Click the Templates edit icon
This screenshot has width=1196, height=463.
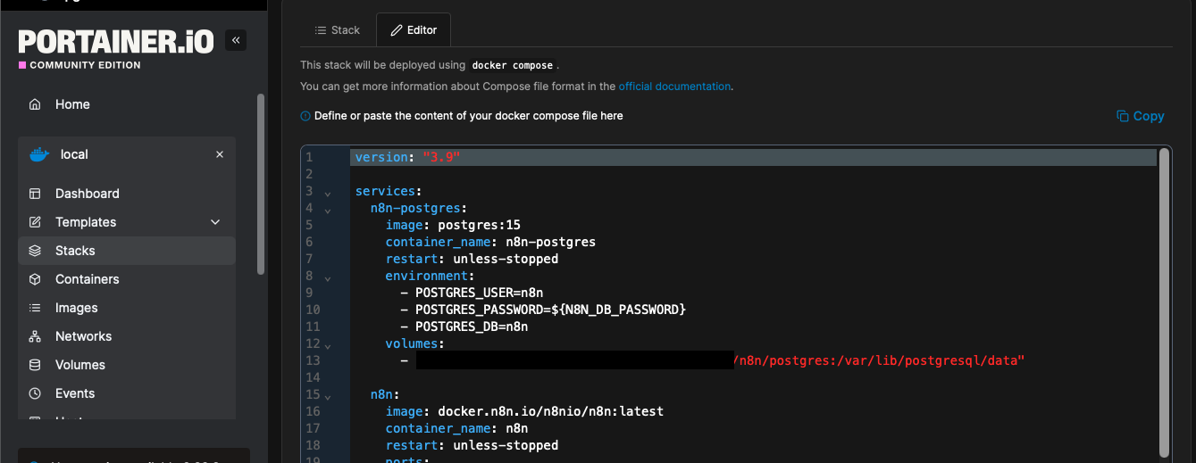[35, 222]
